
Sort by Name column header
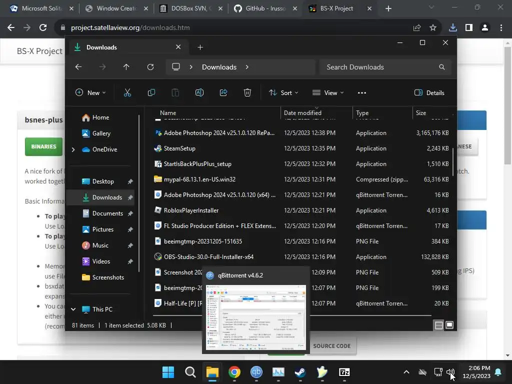point(216,112)
